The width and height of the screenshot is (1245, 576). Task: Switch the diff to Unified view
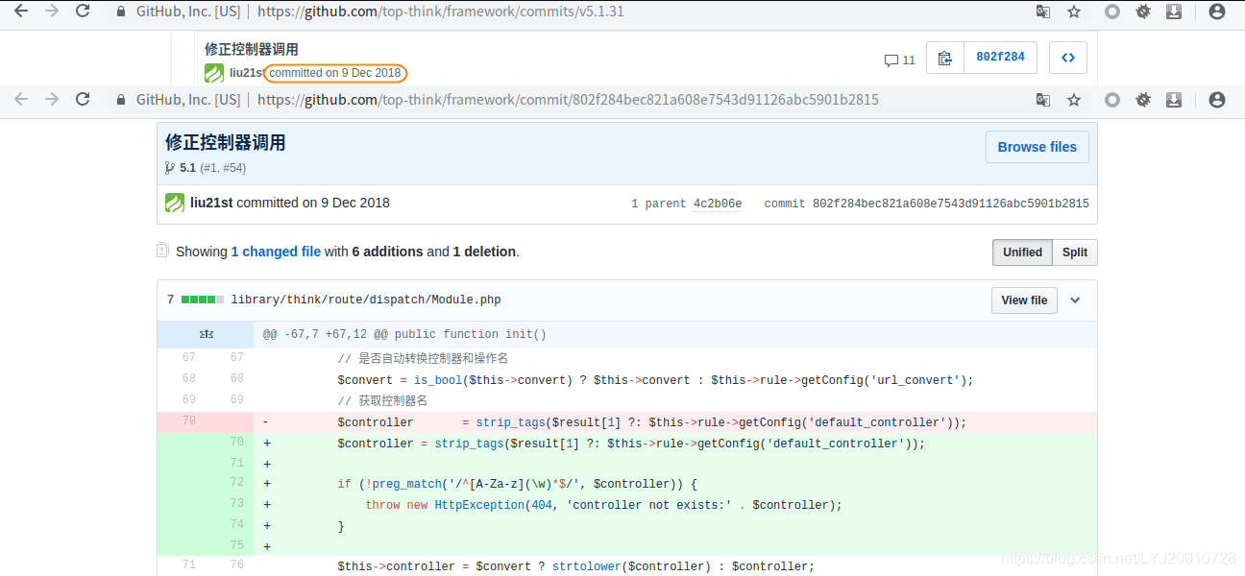(1022, 252)
